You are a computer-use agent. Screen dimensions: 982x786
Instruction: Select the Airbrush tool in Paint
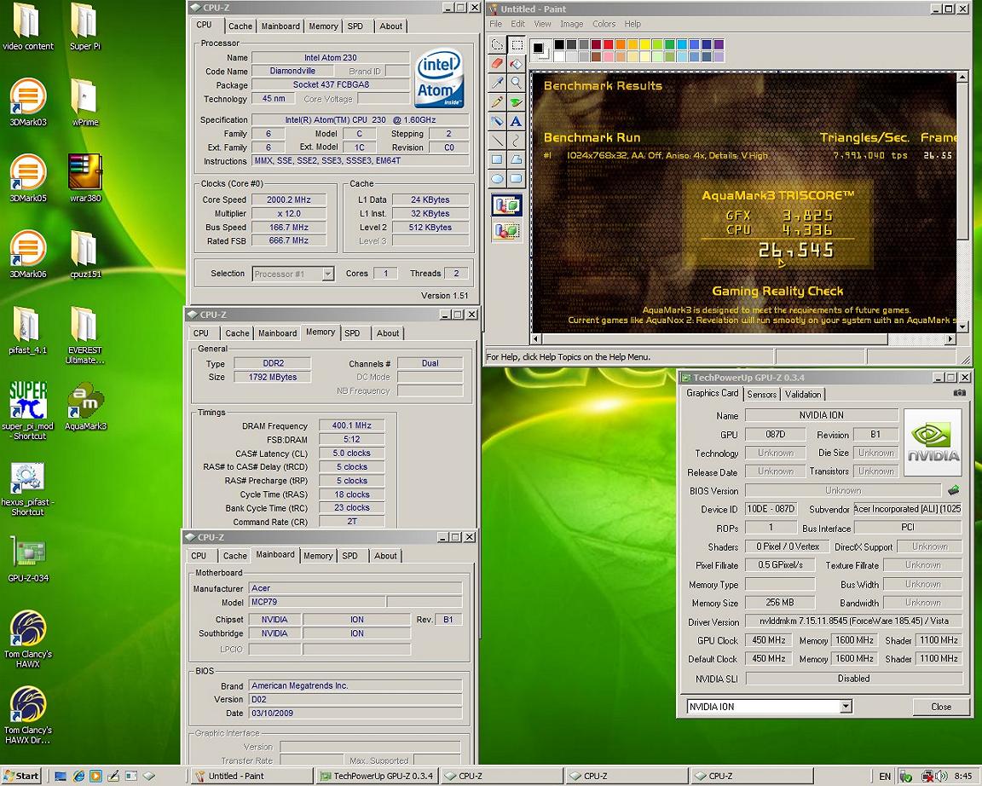coord(497,121)
